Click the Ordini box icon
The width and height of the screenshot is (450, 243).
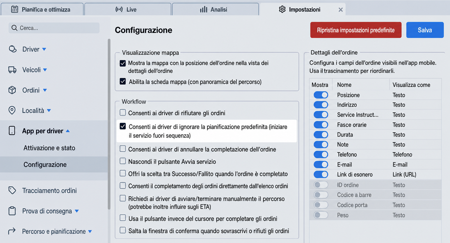coord(12,90)
